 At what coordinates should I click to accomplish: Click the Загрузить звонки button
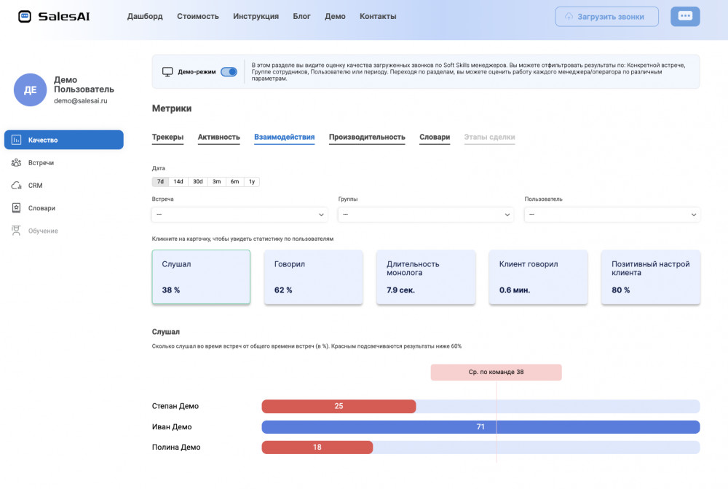606,16
